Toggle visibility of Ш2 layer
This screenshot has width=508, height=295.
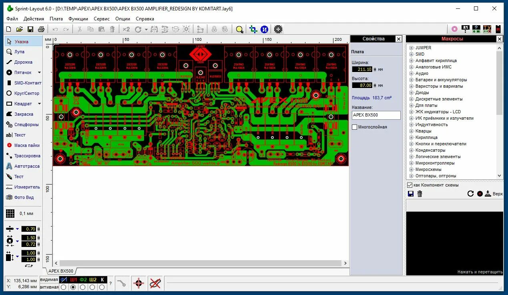pos(92,279)
